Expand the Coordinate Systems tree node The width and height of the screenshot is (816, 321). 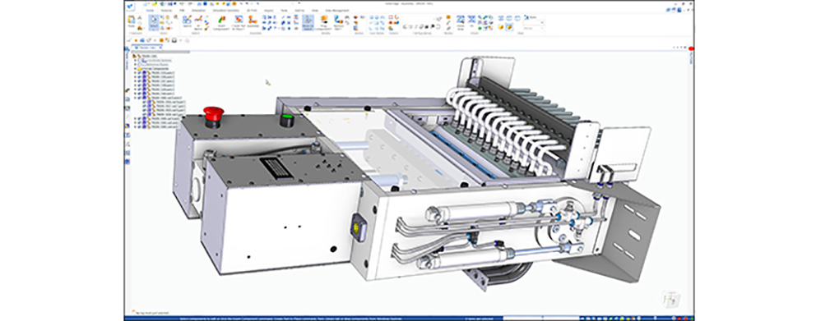pos(135,60)
